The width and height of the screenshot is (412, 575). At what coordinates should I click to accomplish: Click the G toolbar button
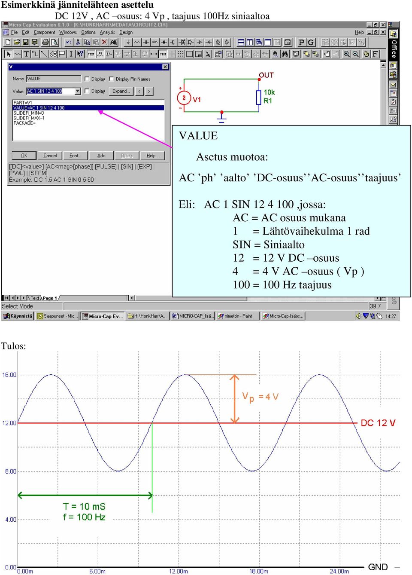pyautogui.click(x=311, y=42)
